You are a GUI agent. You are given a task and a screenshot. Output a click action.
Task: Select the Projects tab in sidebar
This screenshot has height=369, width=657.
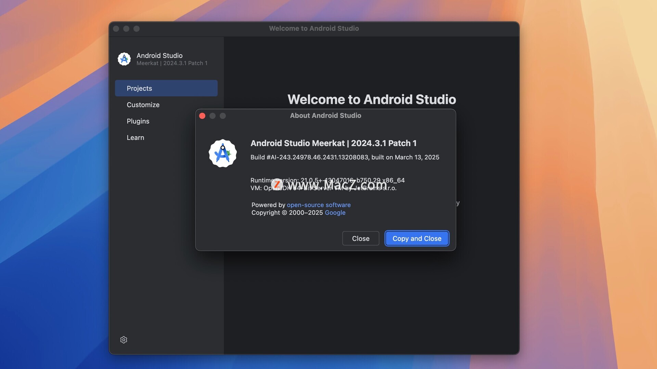[166, 88]
